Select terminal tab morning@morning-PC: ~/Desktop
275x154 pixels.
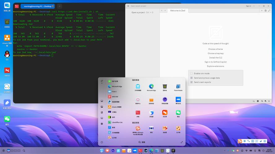point(38,6)
